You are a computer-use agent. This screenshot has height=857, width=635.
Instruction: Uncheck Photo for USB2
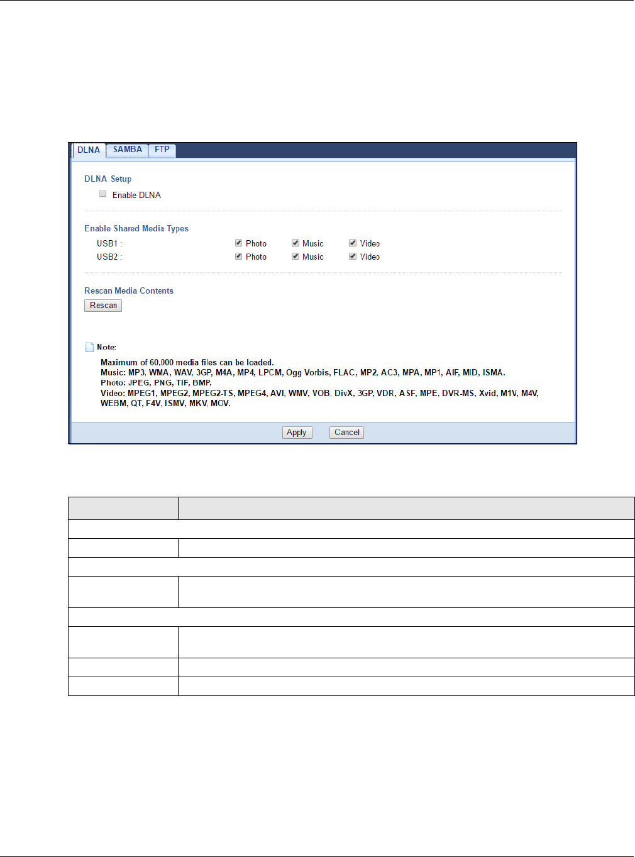point(239,256)
